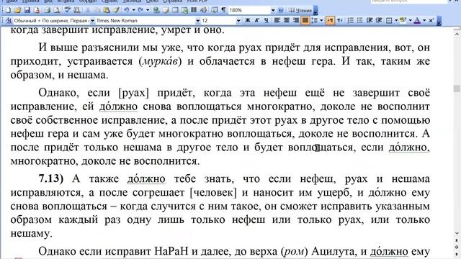Paste from clipboard icon
The image size is (461, 259).
pyautogui.click(x=107, y=10)
